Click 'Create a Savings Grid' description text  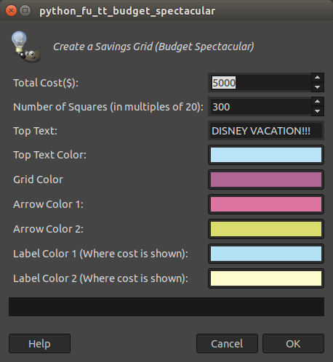153,47
